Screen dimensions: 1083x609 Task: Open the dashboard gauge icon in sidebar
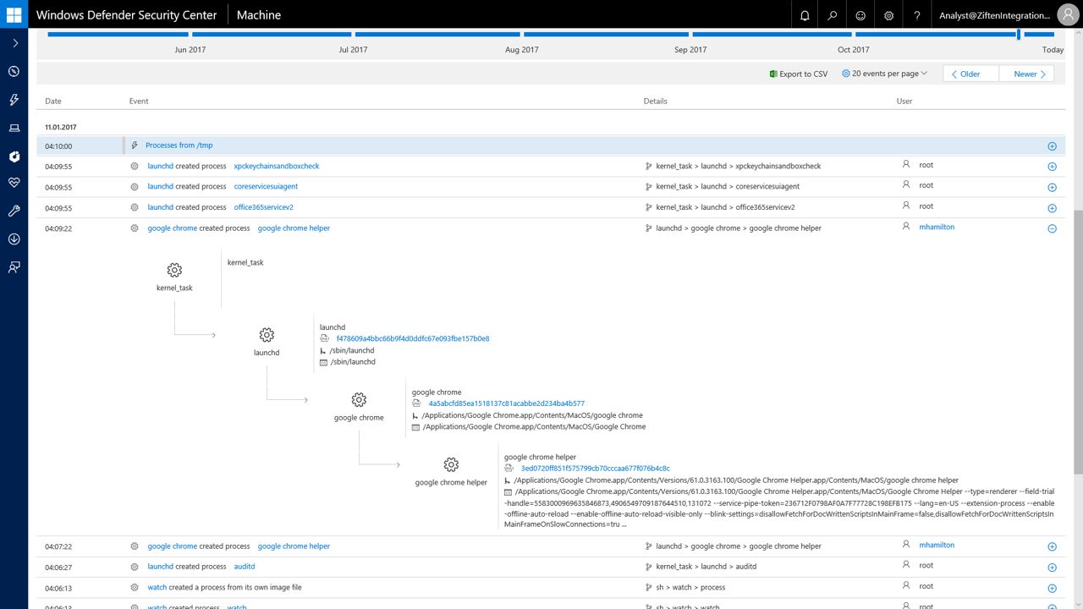(14, 71)
